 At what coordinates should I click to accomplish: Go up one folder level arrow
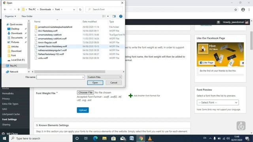tap(19, 9)
